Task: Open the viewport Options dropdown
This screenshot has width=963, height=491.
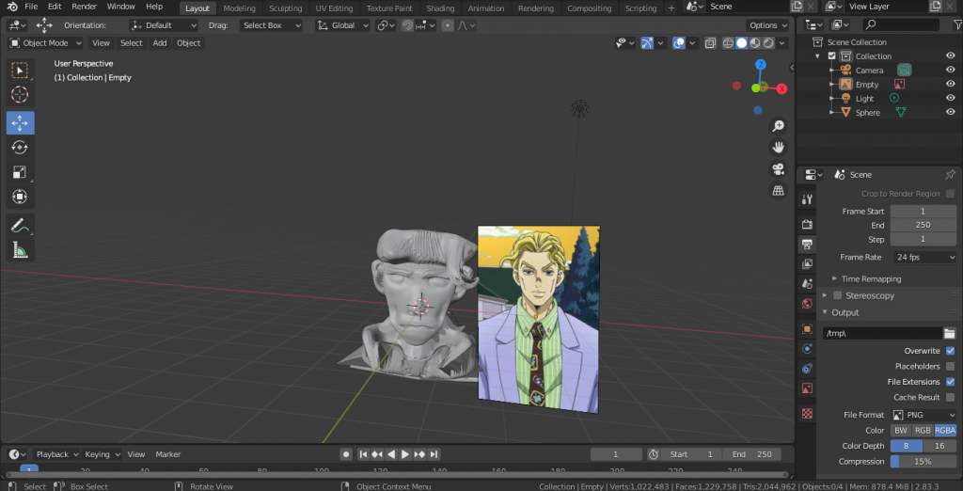Action: tap(767, 25)
